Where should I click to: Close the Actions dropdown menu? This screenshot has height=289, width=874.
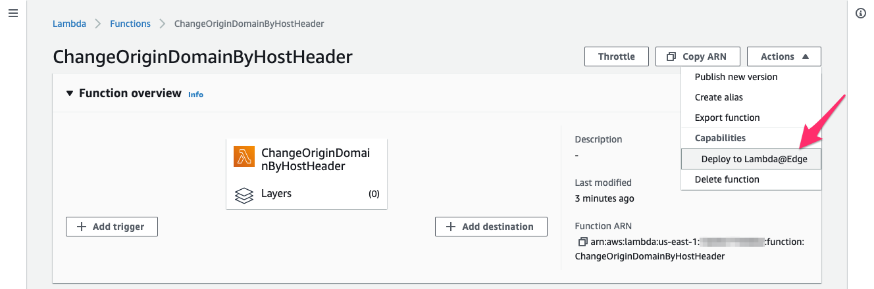pyautogui.click(x=784, y=56)
